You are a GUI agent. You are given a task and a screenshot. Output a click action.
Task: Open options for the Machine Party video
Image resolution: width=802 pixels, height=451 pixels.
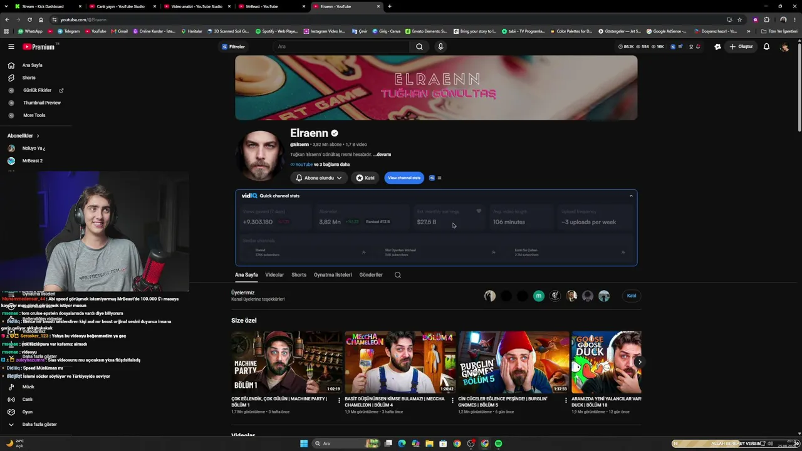[339, 400]
